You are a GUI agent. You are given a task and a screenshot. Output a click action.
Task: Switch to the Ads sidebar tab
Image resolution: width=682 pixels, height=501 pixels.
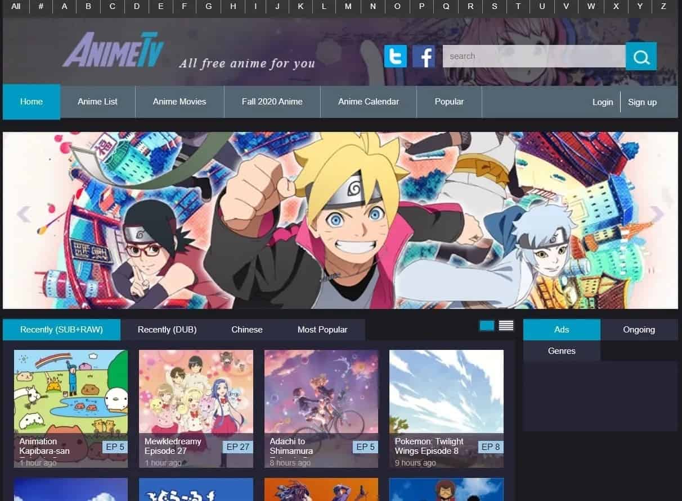[562, 330]
